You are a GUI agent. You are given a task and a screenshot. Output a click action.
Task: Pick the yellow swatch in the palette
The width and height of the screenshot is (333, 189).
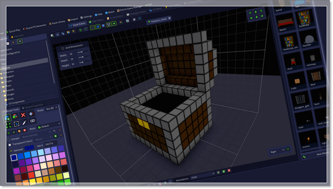[x=32, y=182]
